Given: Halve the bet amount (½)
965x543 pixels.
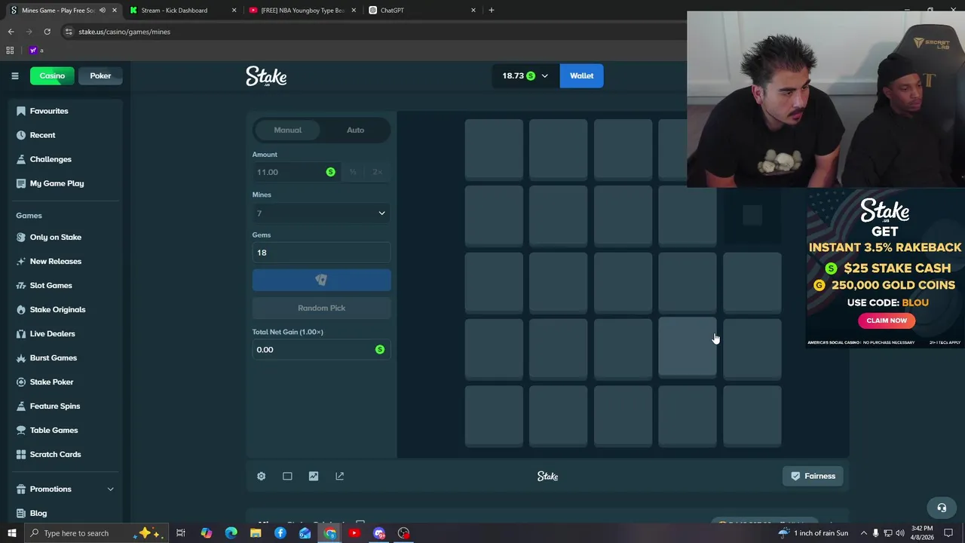Looking at the screenshot, I should pyautogui.click(x=353, y=172).
